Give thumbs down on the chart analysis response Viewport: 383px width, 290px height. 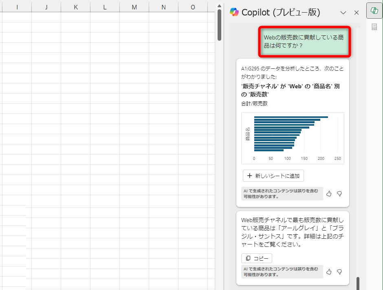tap(339, 194)
